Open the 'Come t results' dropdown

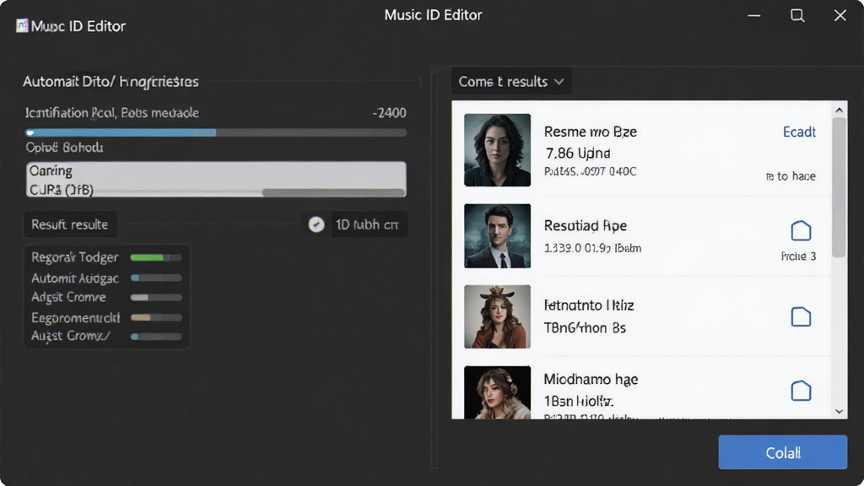[510, 82]
